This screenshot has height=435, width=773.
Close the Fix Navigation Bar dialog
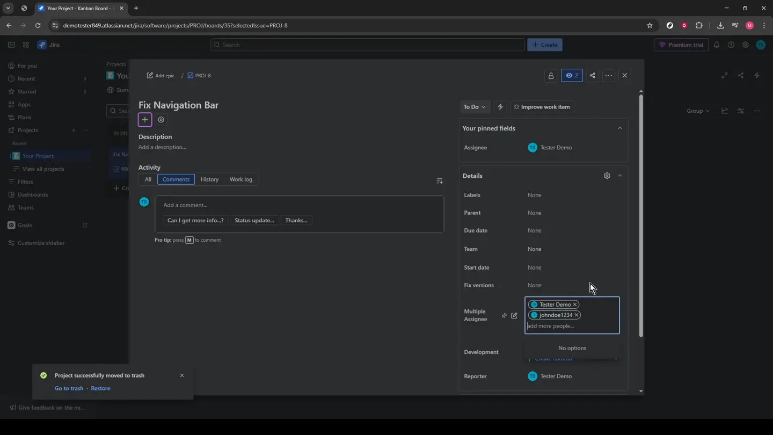pos(625,76)
